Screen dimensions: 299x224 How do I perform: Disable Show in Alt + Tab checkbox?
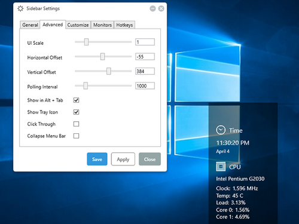(x=76, y=100)
